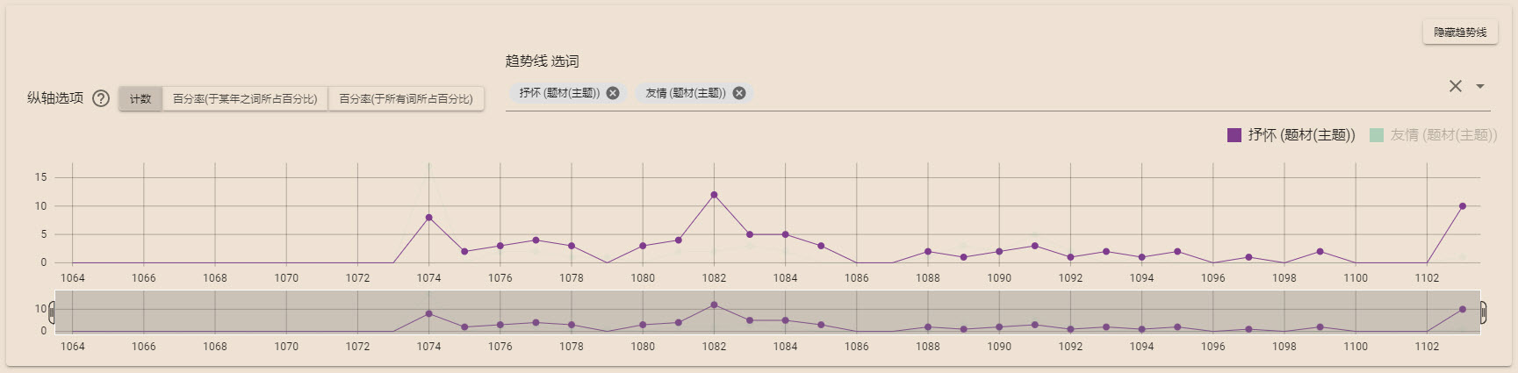Image resolution: width=1518 pixels, height=373 pixels.
Task: Click inside the trend word input field
Action: [x=1054, y=93]
